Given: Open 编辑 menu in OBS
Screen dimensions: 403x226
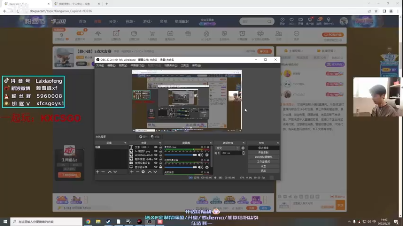Looking at the screenshot, I should point(111,66).
